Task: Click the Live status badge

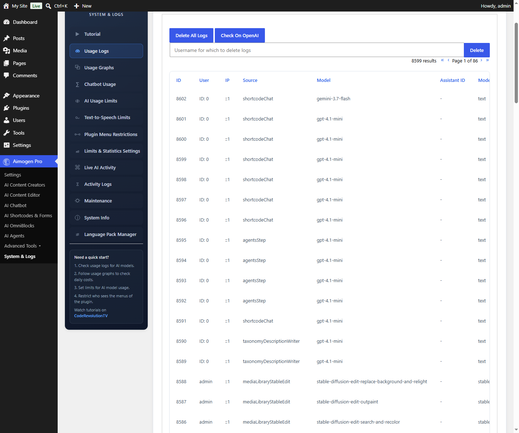Action: (36, 6)
